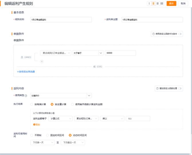Choose 固定时间区间 radio option
The image size is (192, 155).
click(x=48, y=135)
